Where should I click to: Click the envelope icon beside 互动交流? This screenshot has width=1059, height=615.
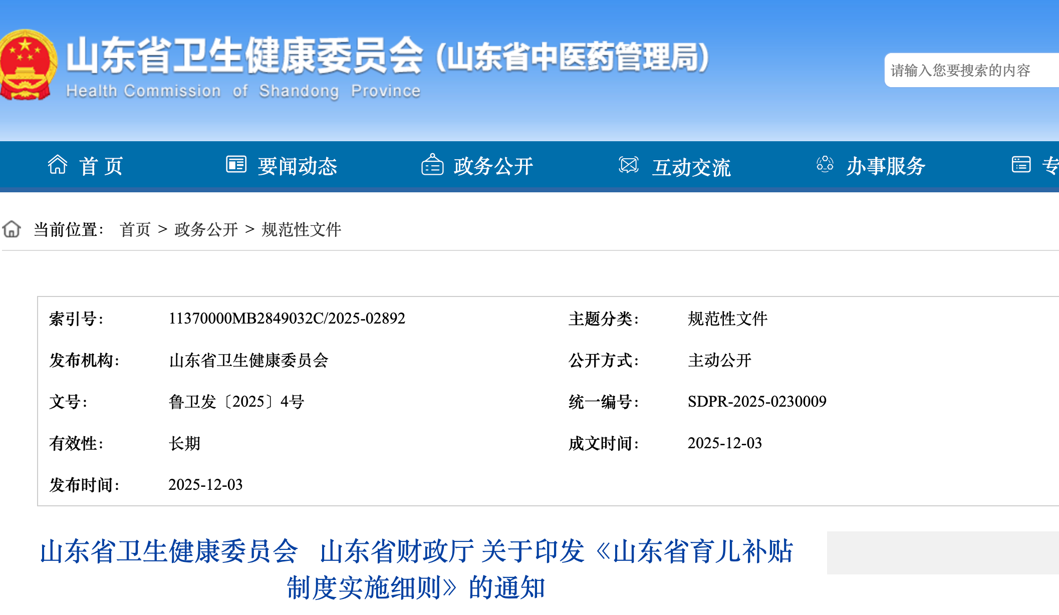click(x=628, y=165)
